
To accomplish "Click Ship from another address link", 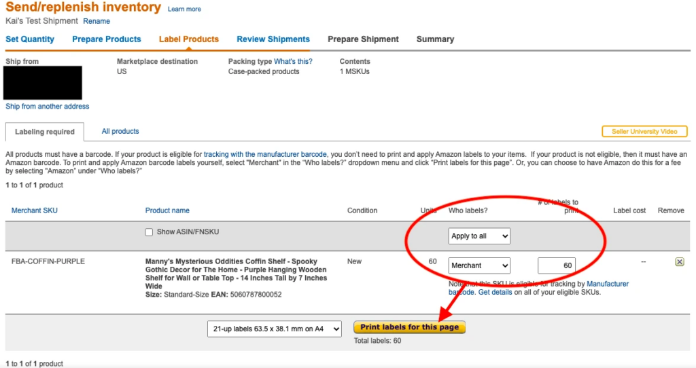I will 48,107.
